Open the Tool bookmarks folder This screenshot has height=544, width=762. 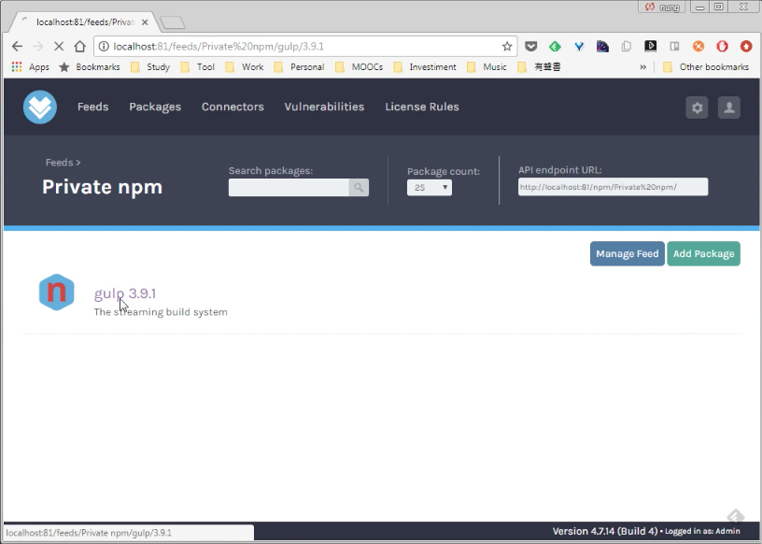point(197,66)
